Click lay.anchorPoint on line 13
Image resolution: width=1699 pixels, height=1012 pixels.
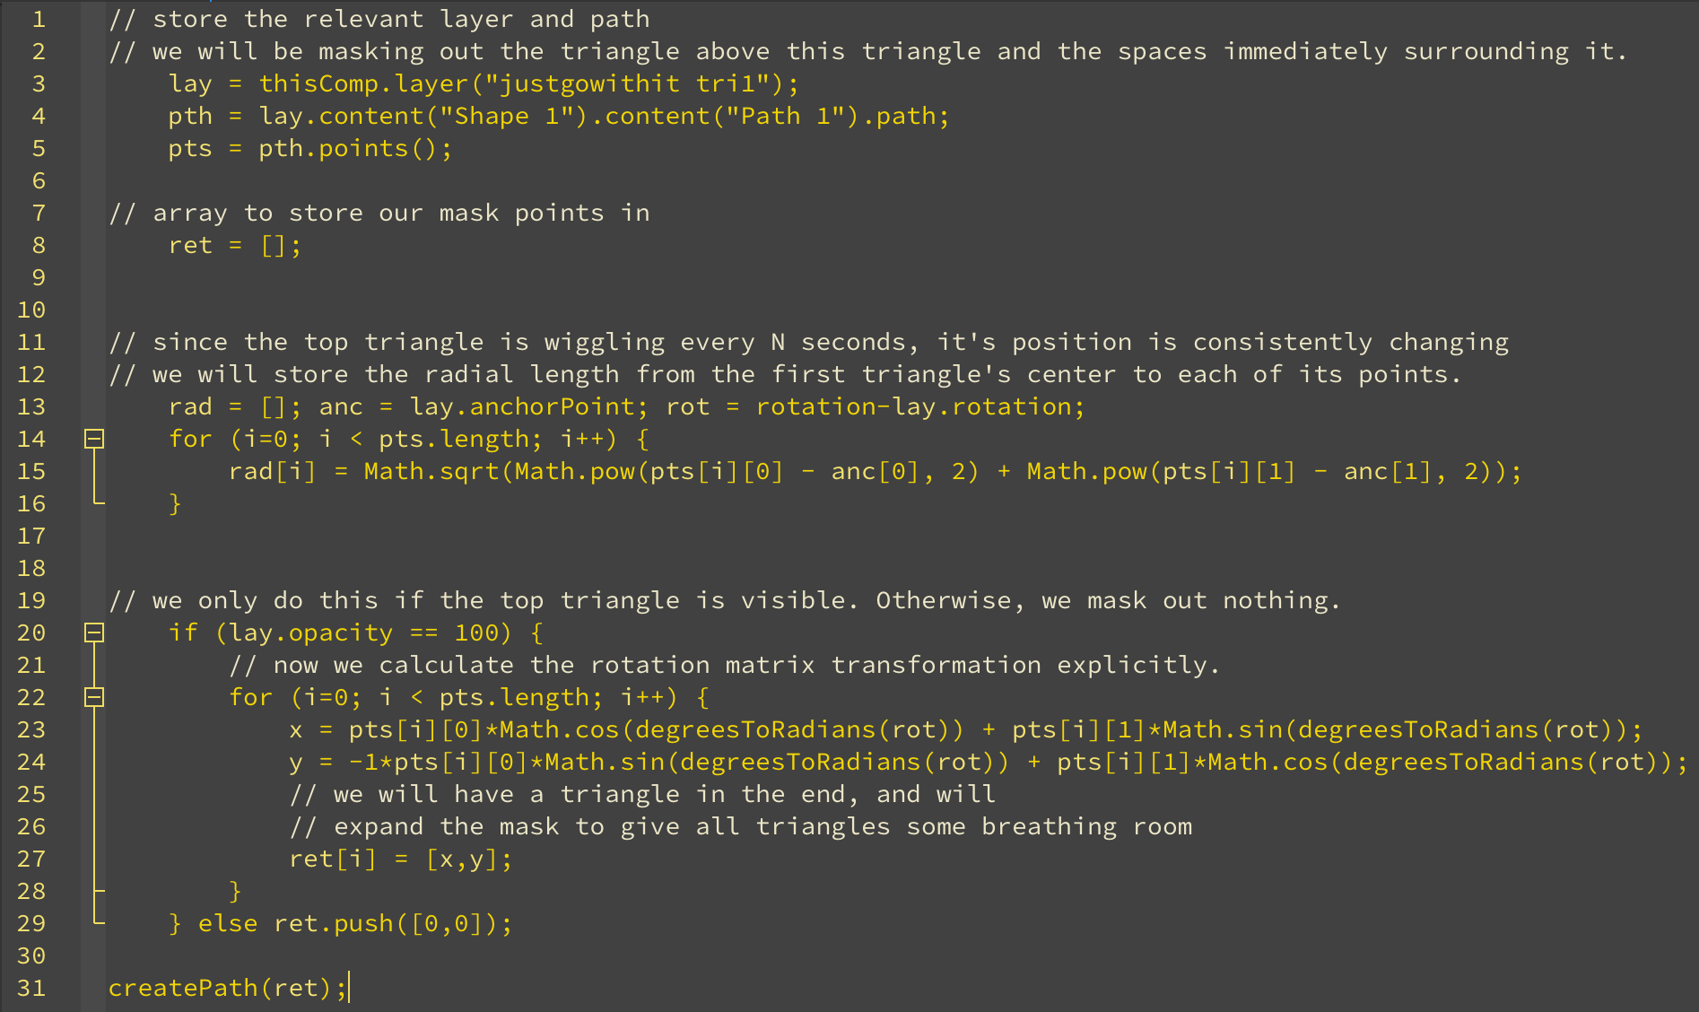522,406
